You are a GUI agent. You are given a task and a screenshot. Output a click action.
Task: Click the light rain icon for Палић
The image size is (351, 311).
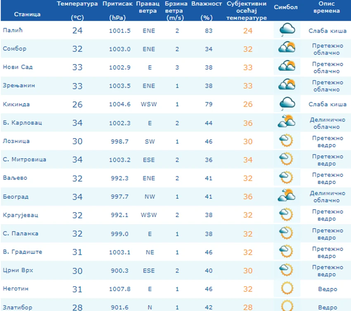tap(287, 30)
